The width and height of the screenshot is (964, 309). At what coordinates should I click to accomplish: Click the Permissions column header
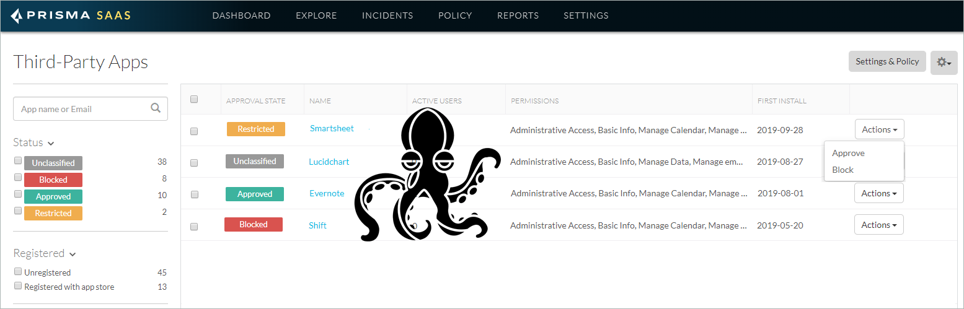[534, 101]
